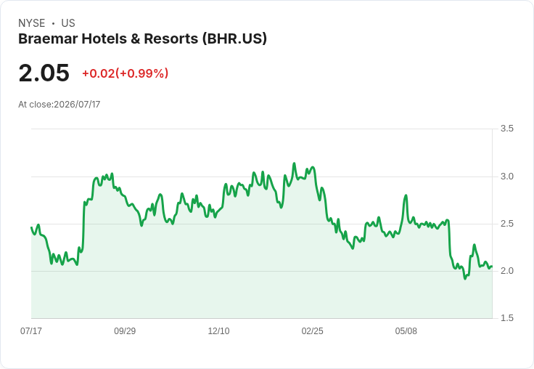
Task: Click the 2.05 current price
Action: pyautogui.click(x=44, y=73)
